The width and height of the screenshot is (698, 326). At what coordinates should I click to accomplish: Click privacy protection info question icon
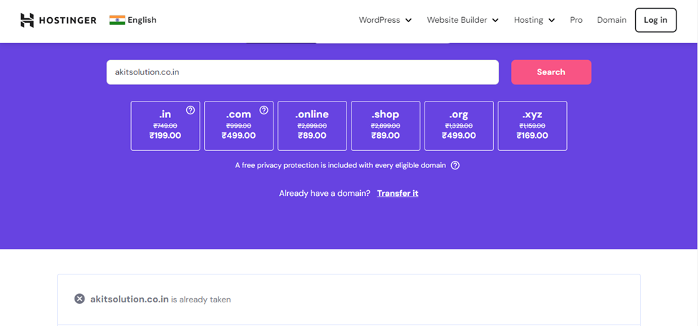455,165
